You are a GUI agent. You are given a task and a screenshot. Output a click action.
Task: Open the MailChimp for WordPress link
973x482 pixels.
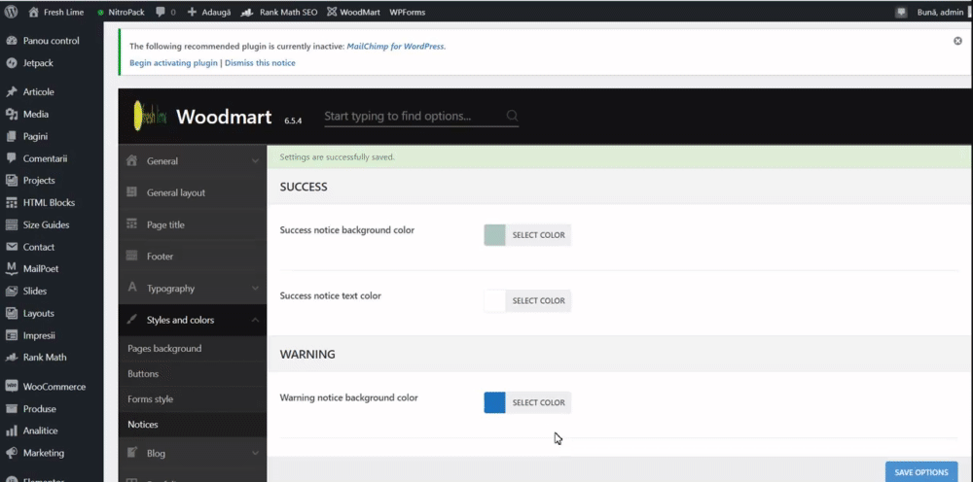click(395, 47)
